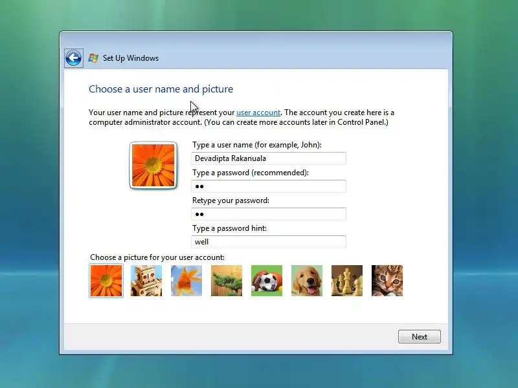Click the Windows flag logo icon

[93, 58]
